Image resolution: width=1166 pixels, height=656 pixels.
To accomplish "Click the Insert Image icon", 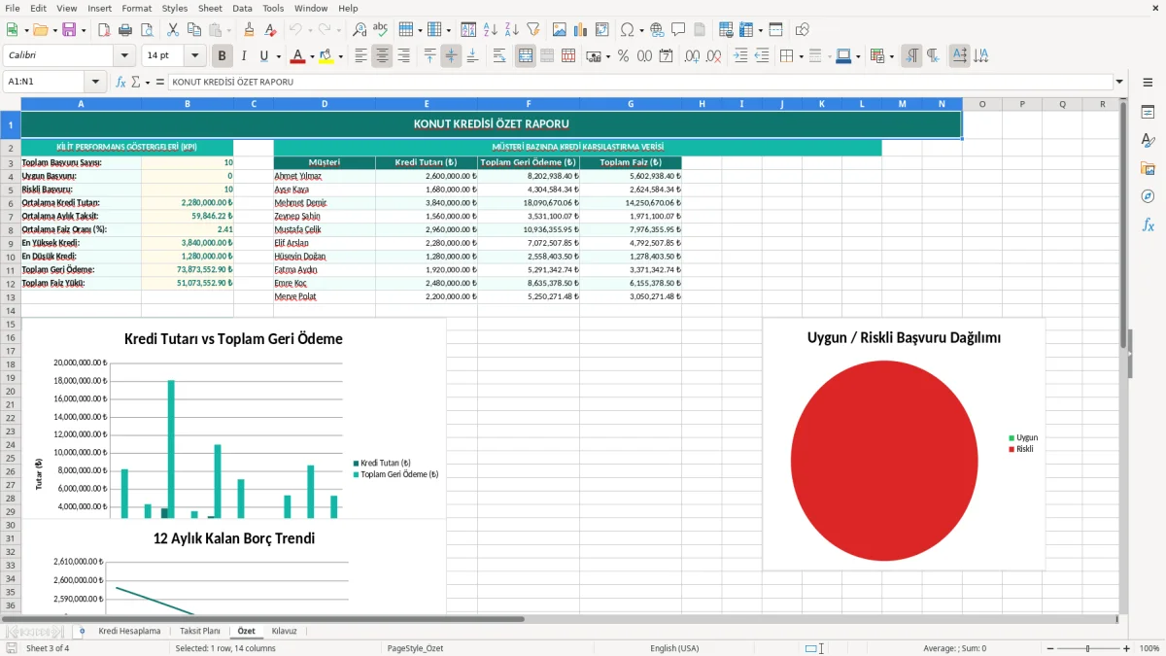I will (560, 30).
